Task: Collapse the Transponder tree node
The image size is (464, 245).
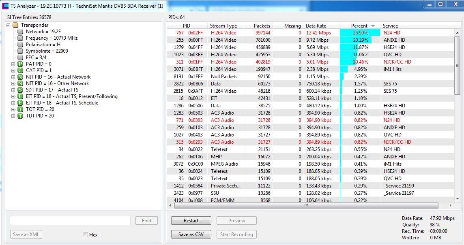Action: [x=8, y=25]
